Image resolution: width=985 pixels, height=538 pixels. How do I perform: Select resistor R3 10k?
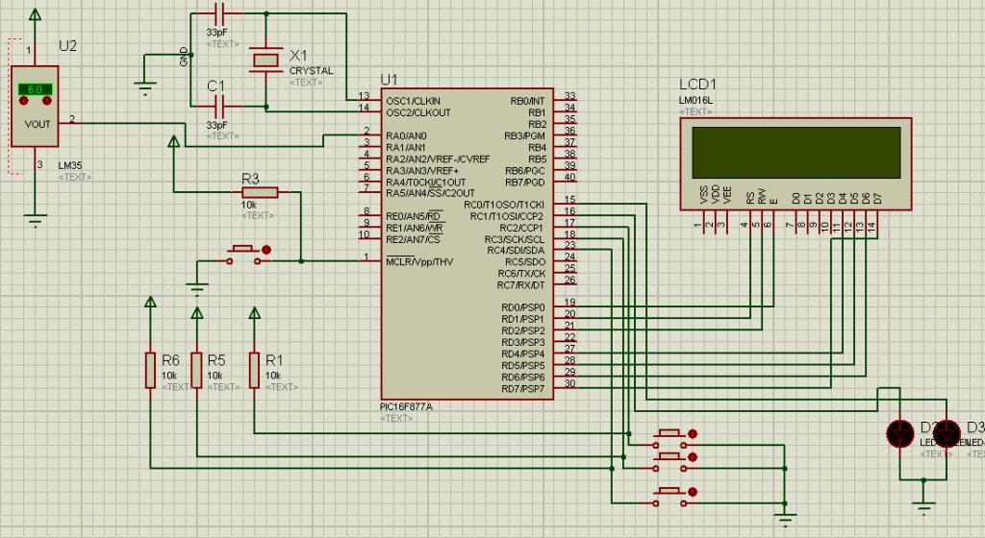tap(260, 192)
